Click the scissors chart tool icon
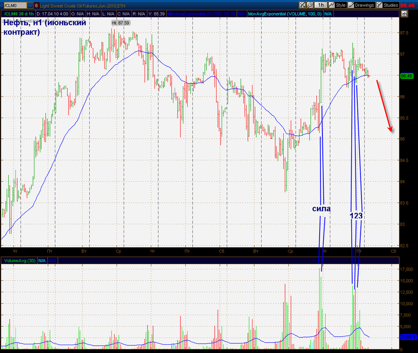This screenshot has width=418, height=353. click(x=302, y=5)
